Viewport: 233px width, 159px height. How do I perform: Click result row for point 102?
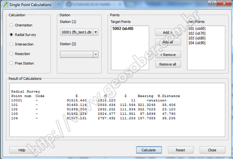click(93, 109)
